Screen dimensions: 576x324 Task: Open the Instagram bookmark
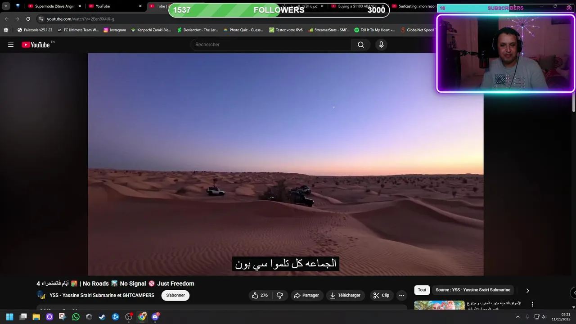[115, 30]
